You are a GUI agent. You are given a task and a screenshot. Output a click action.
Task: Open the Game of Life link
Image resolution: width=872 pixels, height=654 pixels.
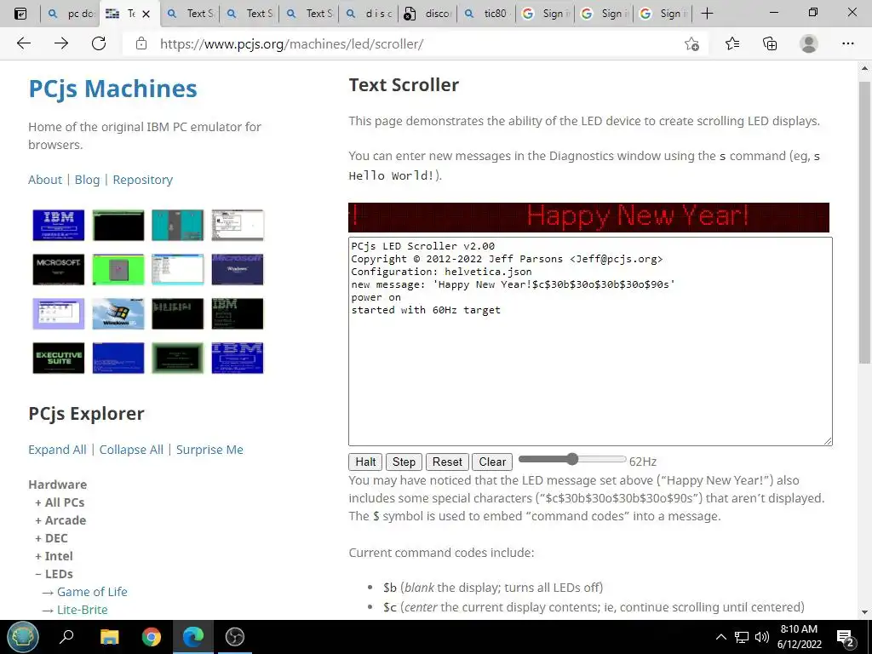[92, 592]
